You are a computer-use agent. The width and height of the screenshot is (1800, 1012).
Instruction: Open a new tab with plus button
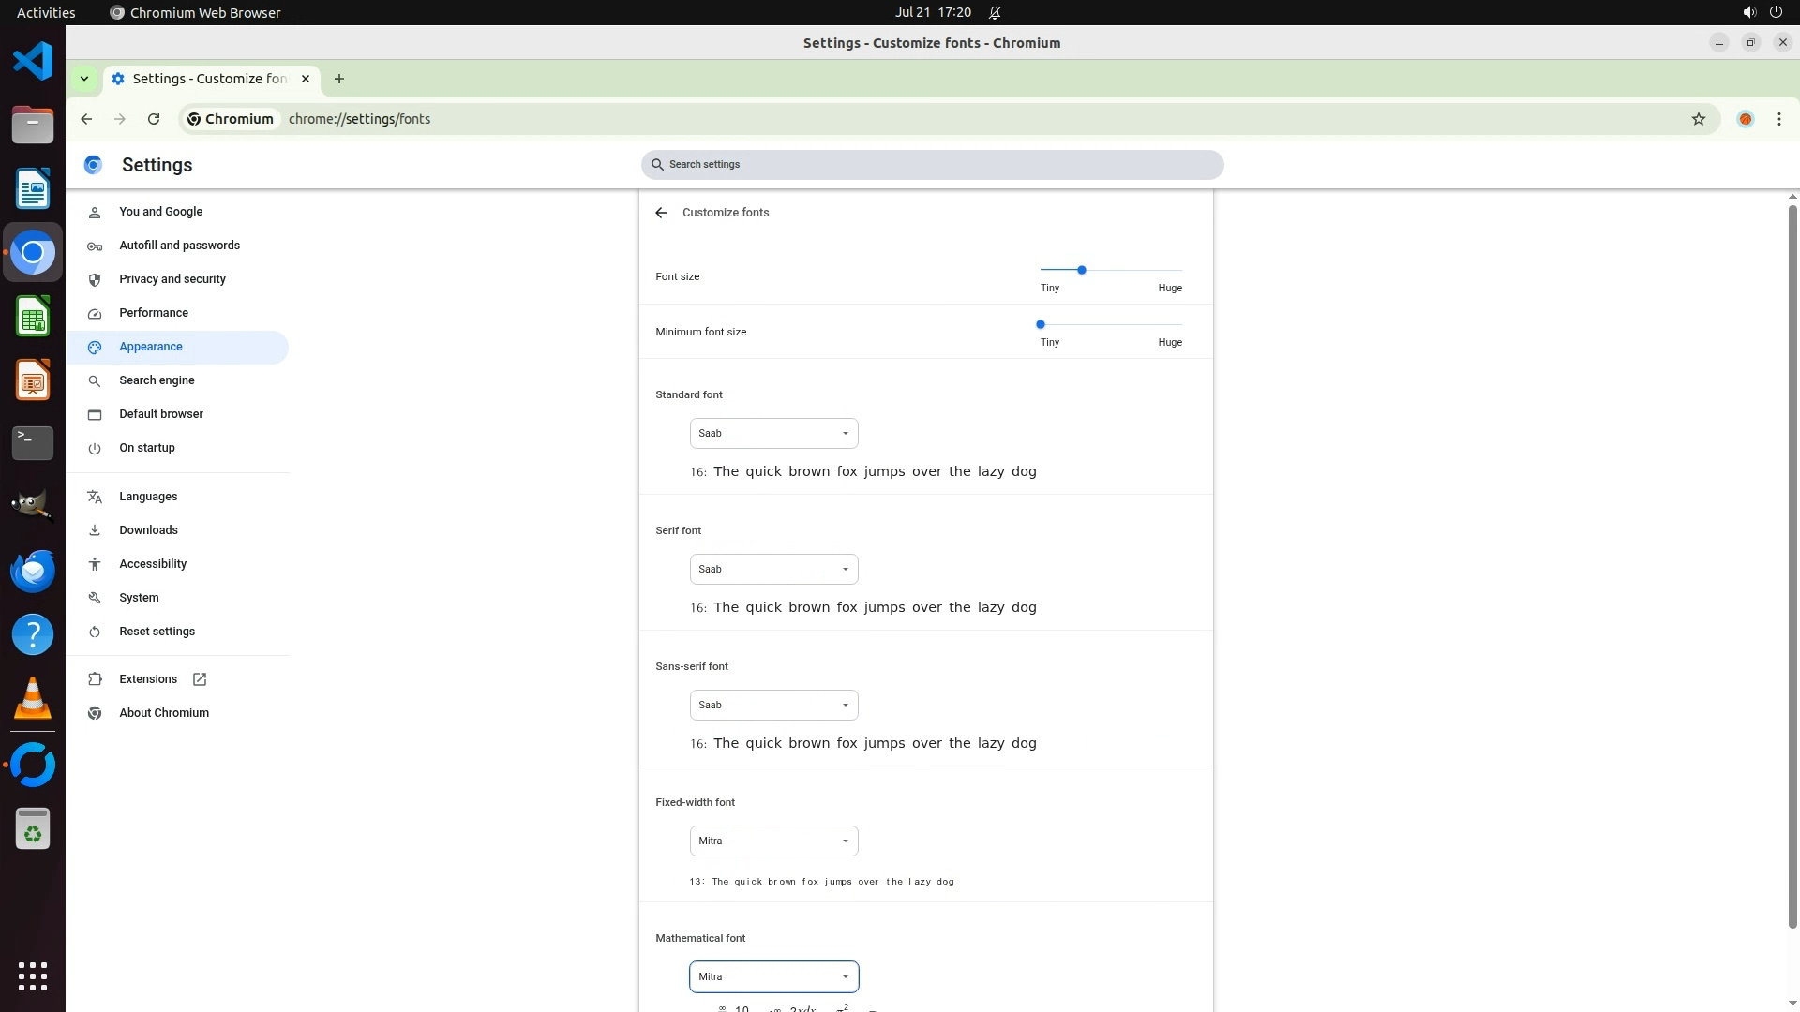[339, 79]
